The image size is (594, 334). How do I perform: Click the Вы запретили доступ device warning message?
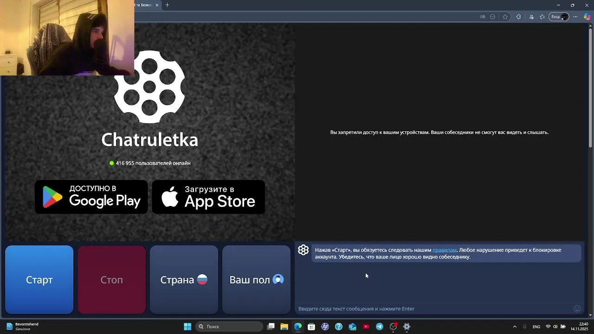click(439, 132)
